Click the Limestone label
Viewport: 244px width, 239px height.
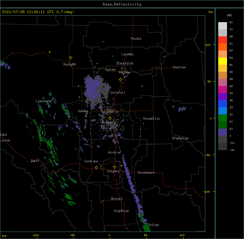(x=43, y=101)
